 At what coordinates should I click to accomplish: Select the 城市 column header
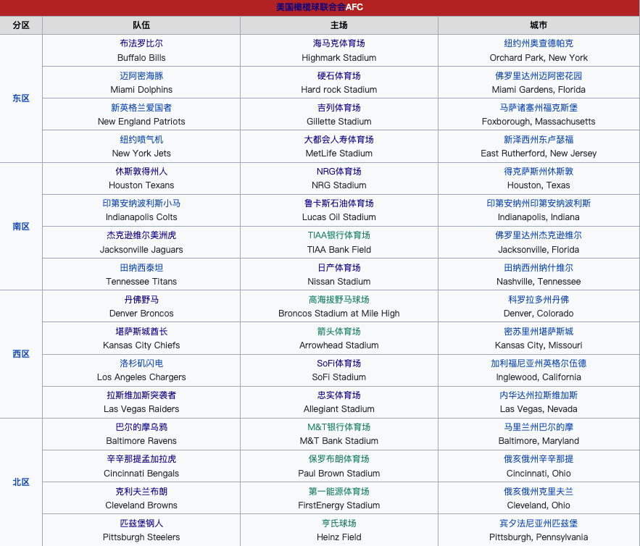click(539, 25)
